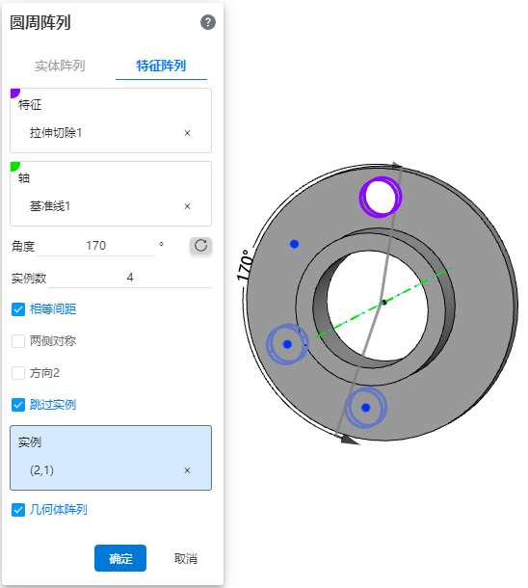Remove 基准线1 from the axis box
The height and width of the screenshot is (588, 528).
(x=187, y=206)
